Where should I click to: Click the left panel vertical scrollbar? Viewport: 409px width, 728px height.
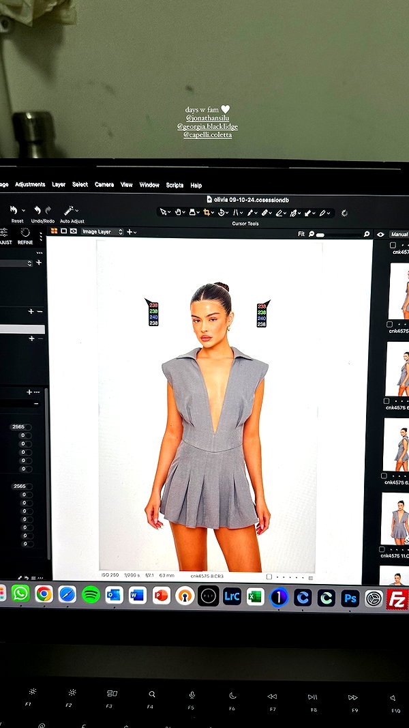(46, 474)
